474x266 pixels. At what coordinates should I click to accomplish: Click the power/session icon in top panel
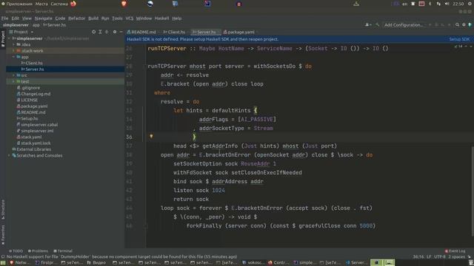[470, 4]
